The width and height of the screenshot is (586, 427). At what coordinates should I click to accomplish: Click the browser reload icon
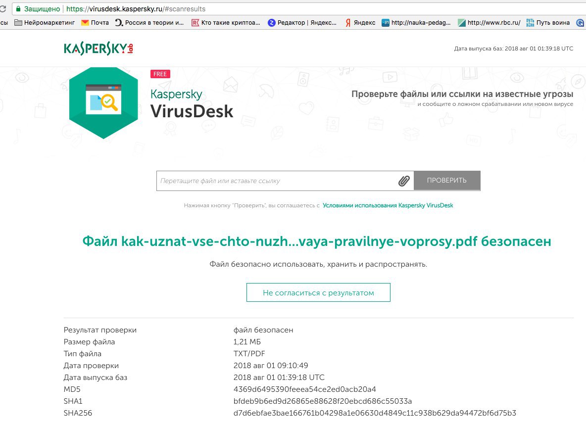(x=2, y=8)
